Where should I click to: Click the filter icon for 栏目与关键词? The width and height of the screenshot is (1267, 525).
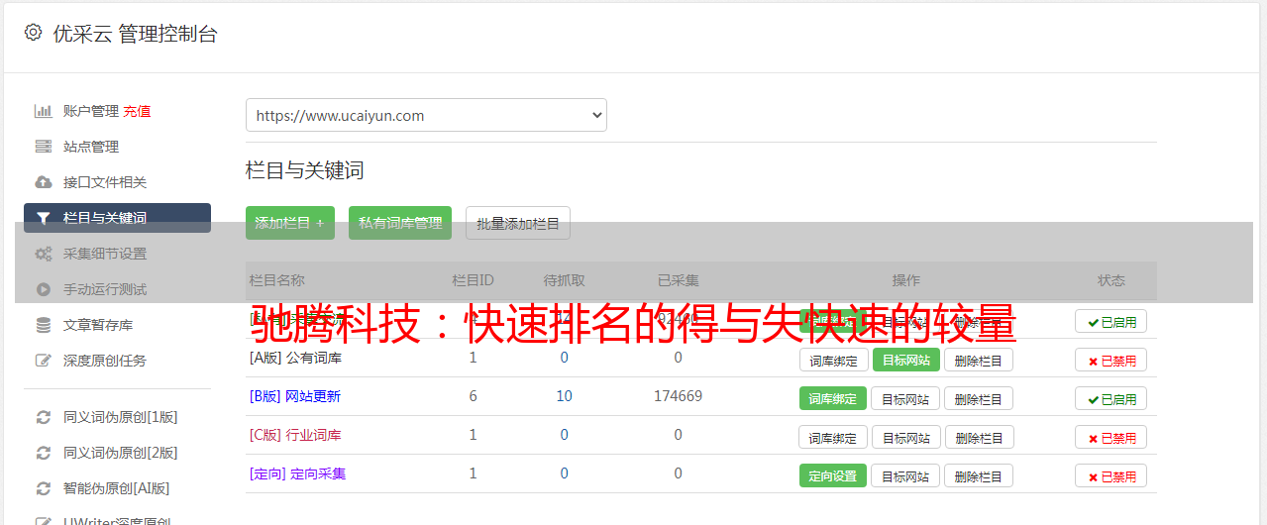[43, 218]
